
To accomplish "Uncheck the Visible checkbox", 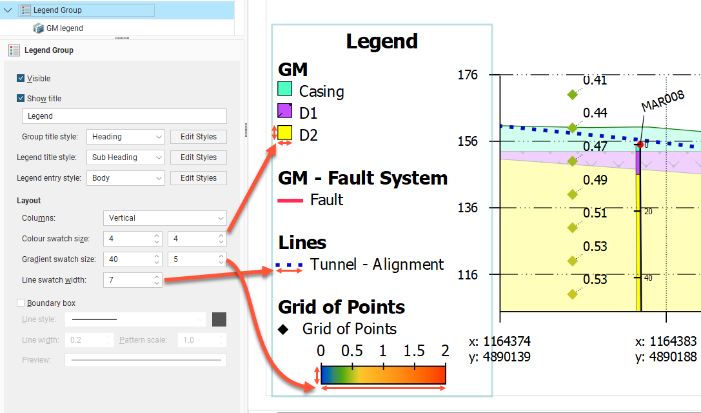I will point(21,79).
